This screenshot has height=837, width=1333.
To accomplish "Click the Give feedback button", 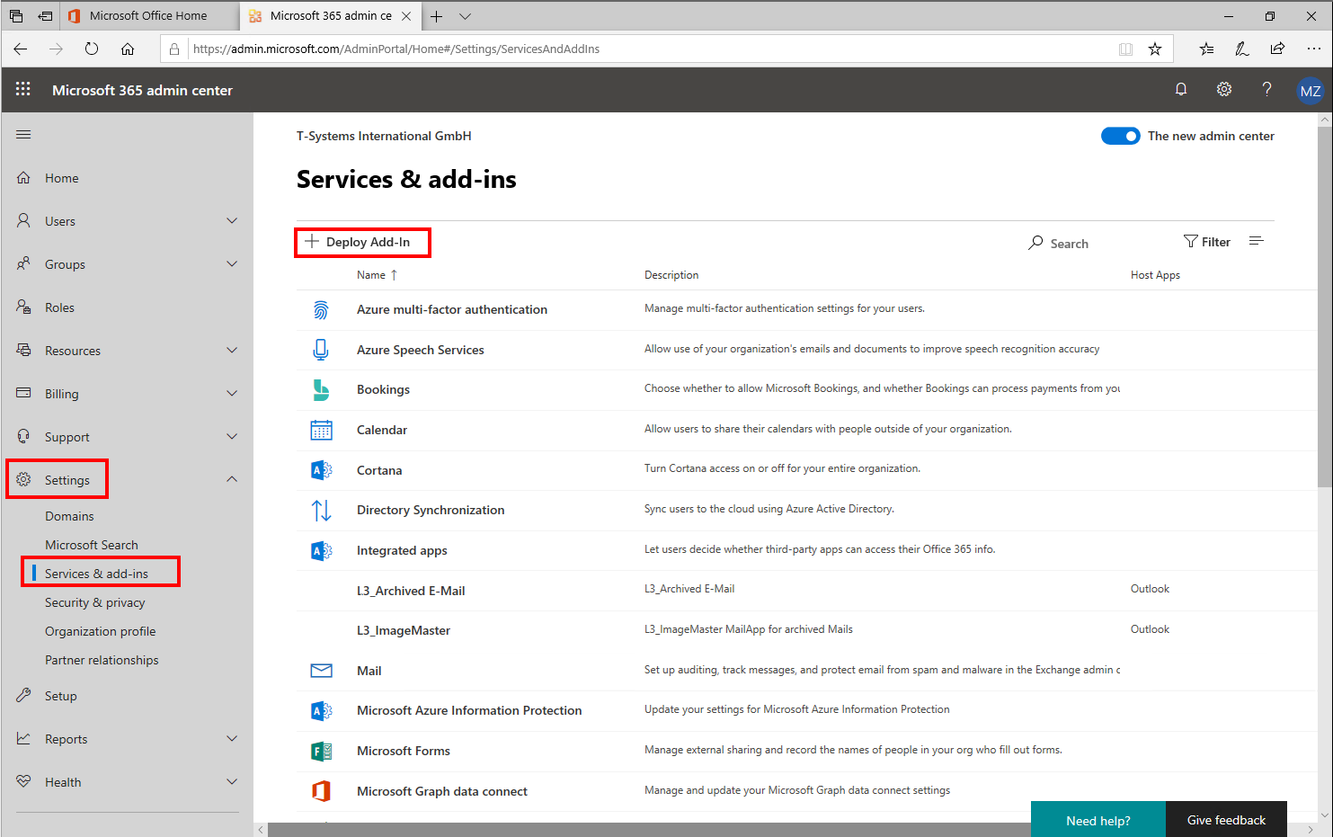I will coord(1226,820).
